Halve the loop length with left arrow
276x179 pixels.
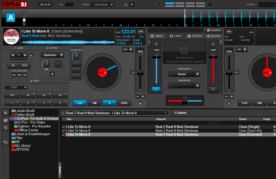(x=13, y=55)
